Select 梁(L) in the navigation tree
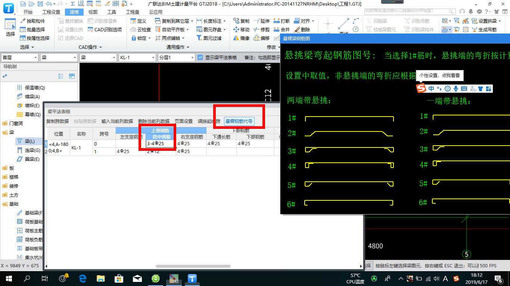 [30, 141]
